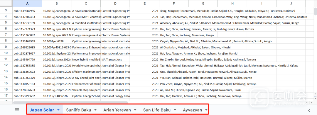Screen dimensions: 317x115
Task: Click 'Journal of Energy Reso' cell
Action: 115,96
